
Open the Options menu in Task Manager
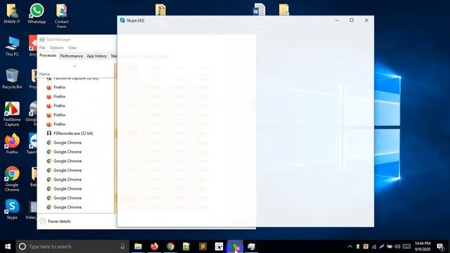pos(56,48)
